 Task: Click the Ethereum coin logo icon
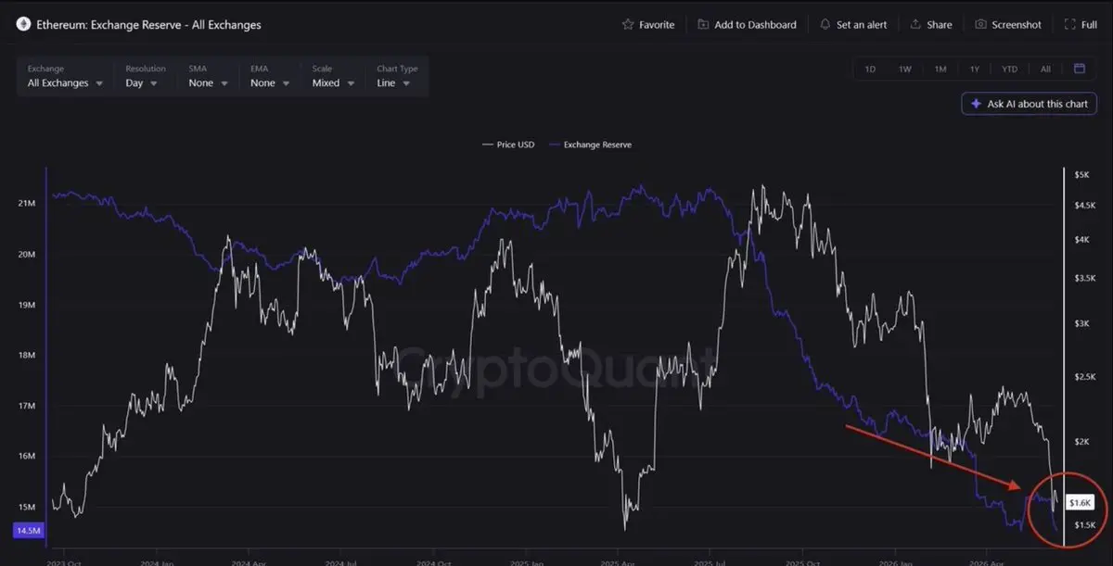(x=22, y=24)
